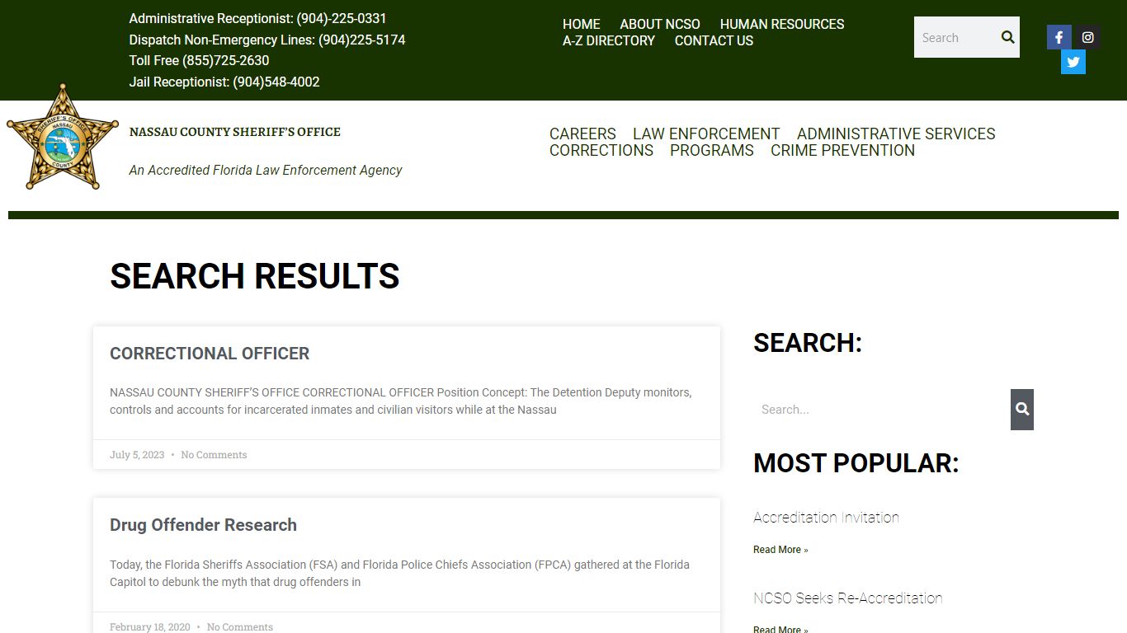Open the CORRECTIONAL OFFICER result title
Viewport: 1127px width, 633px height.
(210, 354)
